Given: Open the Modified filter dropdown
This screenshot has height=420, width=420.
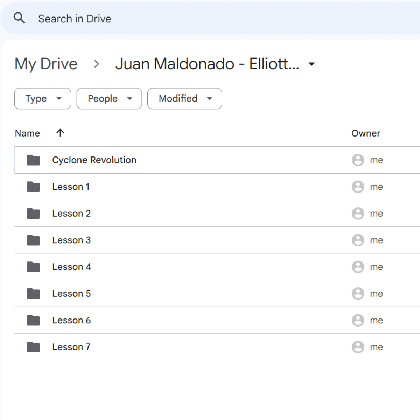Looking at the screenshot, I should pyautogui.click(x=184, y=99).
